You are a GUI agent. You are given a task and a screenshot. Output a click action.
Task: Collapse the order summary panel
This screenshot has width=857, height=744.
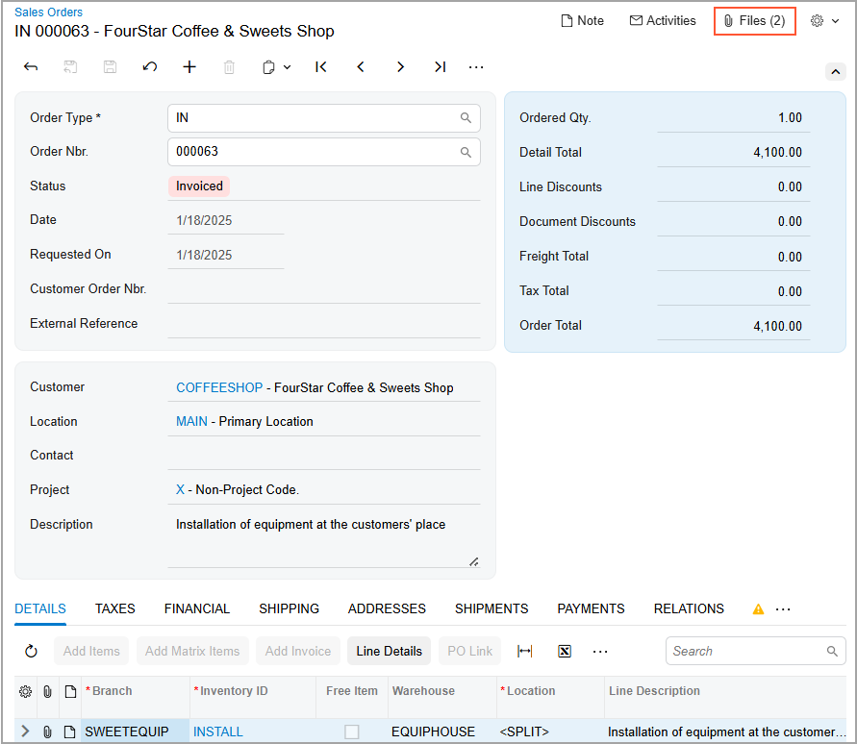click(835, 71)
